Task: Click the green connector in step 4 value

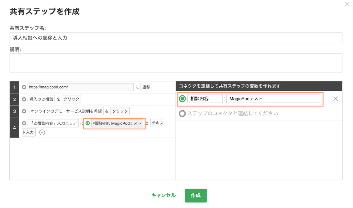Action: pos(88,123)
